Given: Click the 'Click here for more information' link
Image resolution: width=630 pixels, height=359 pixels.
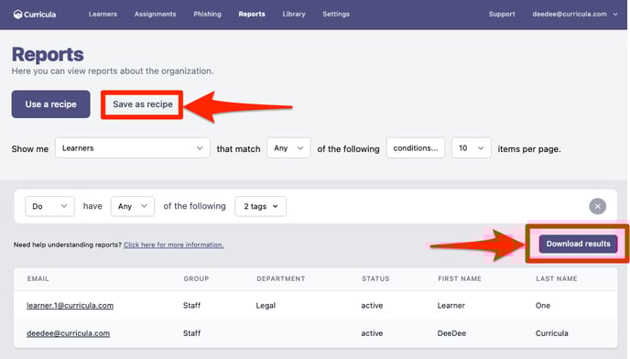Looking at the screenshot, I should (x=174, y=245).
